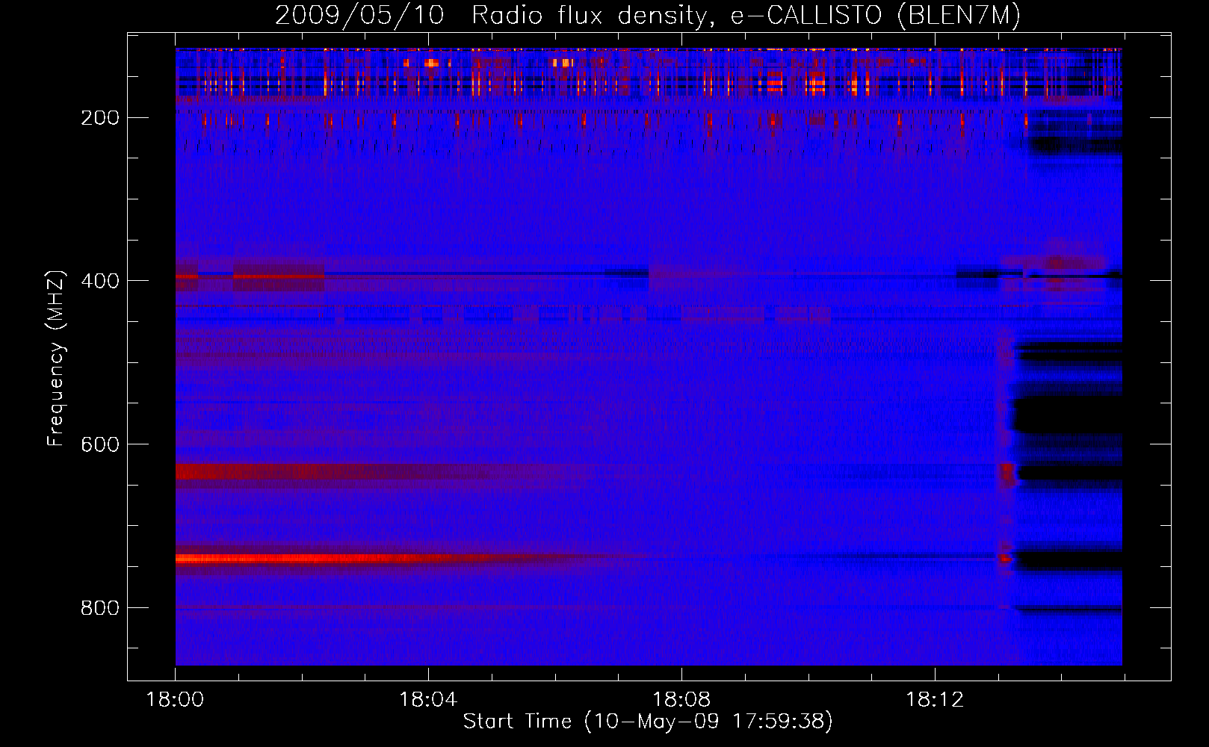Click the 800 frequency tick label
This screenshot has height=747, width=1209.
(100, 608)
